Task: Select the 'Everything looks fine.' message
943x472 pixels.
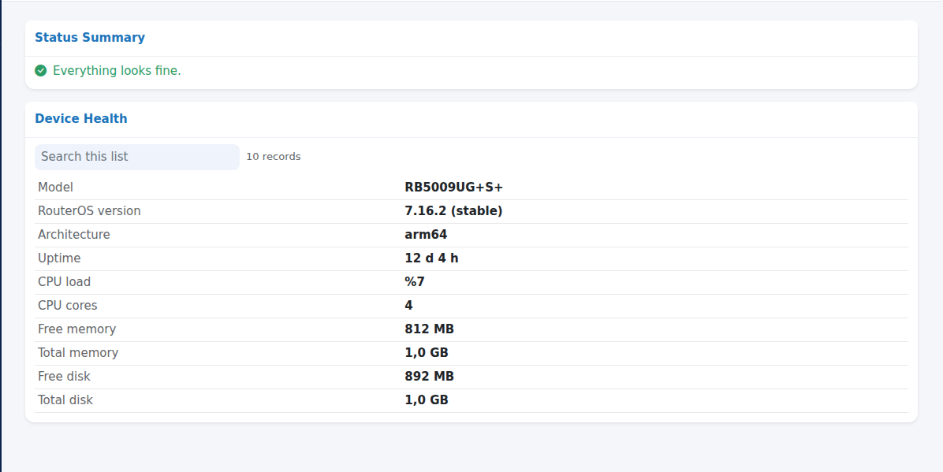Action: 117,71
